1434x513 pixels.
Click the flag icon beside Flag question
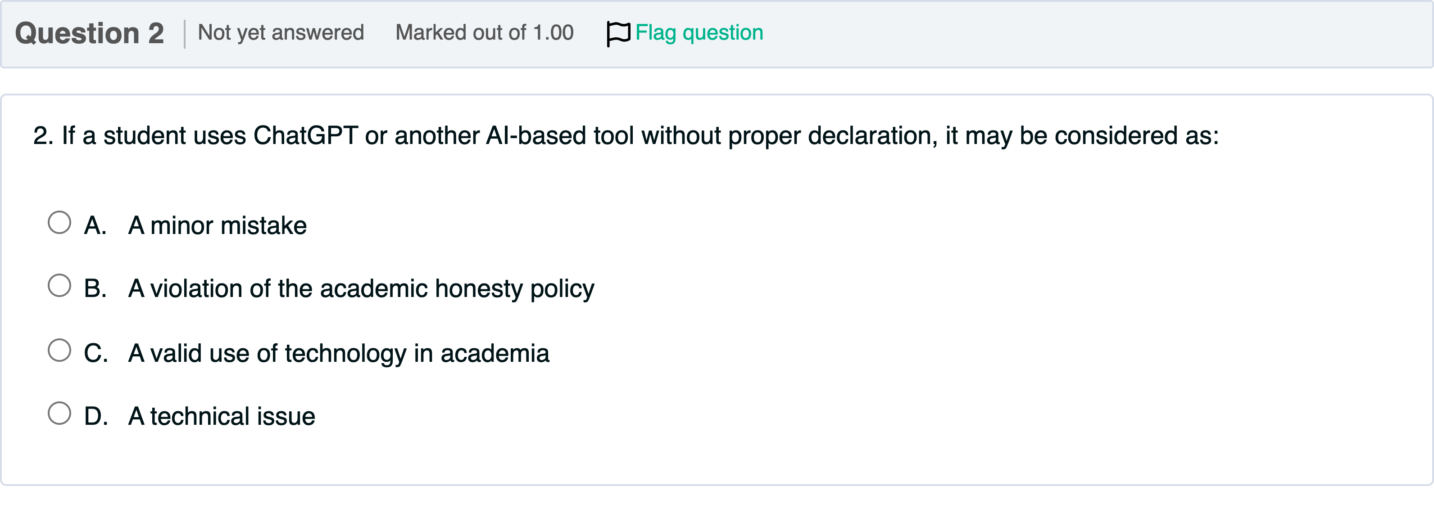[617, 33]
